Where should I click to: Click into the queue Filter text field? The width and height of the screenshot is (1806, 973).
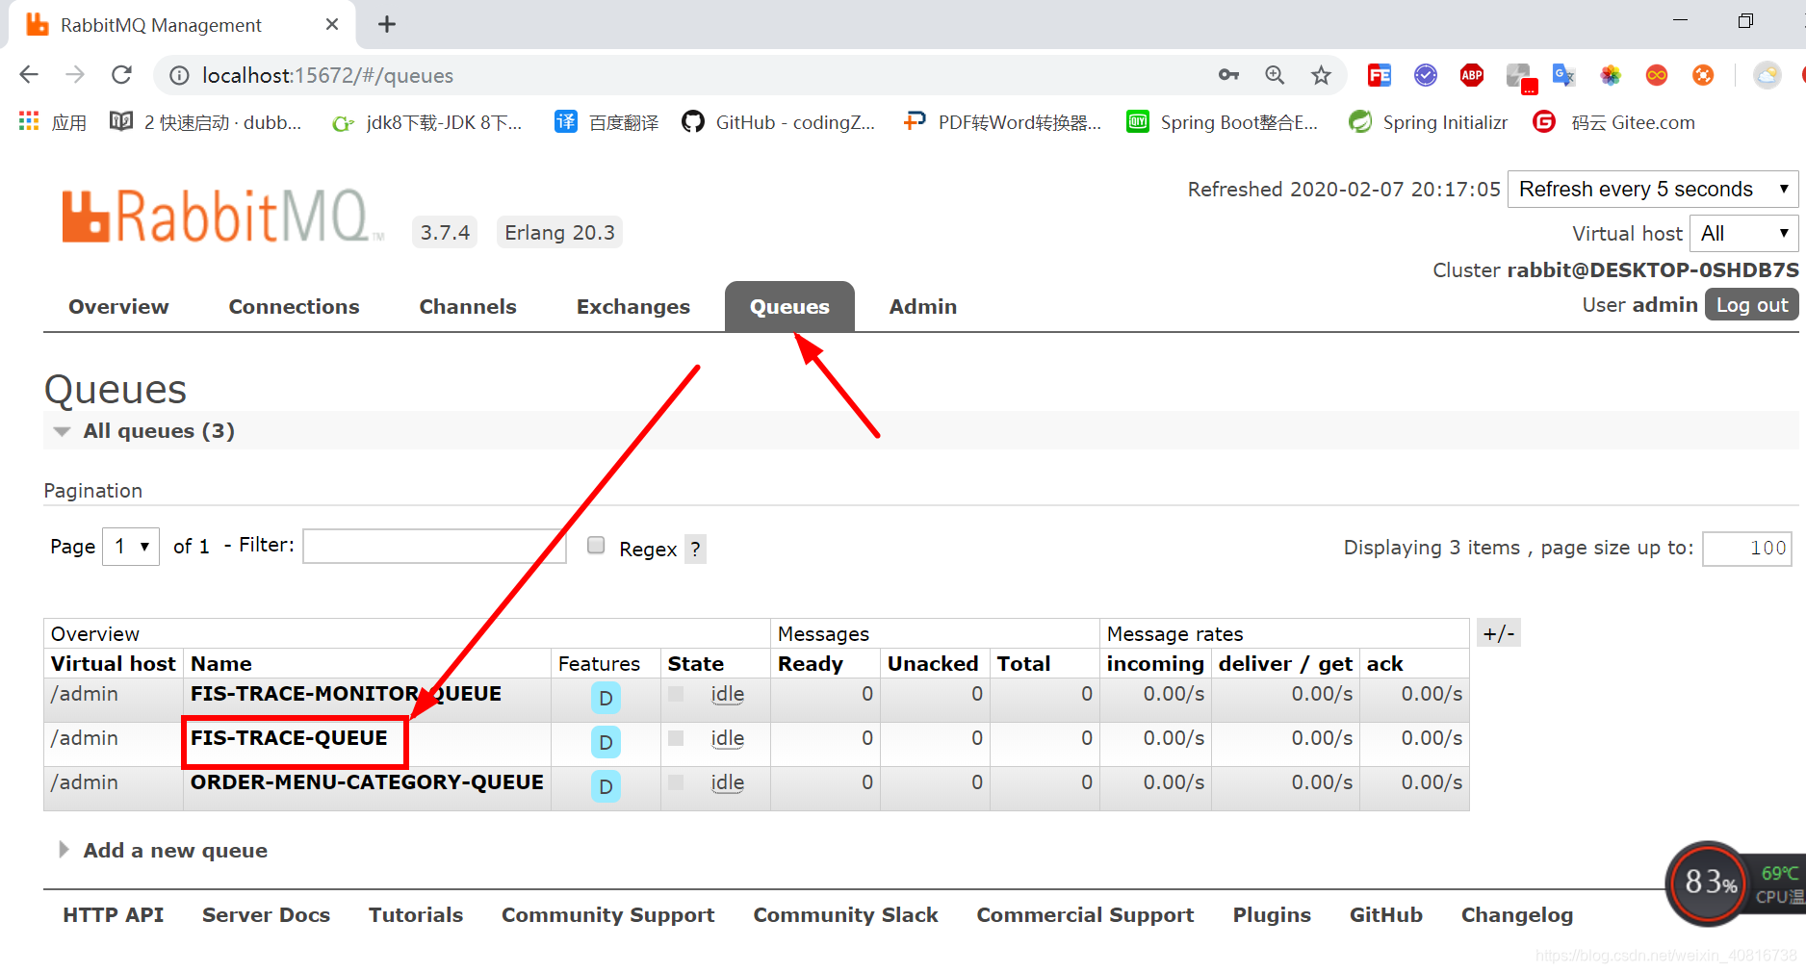tap(434, 546)
